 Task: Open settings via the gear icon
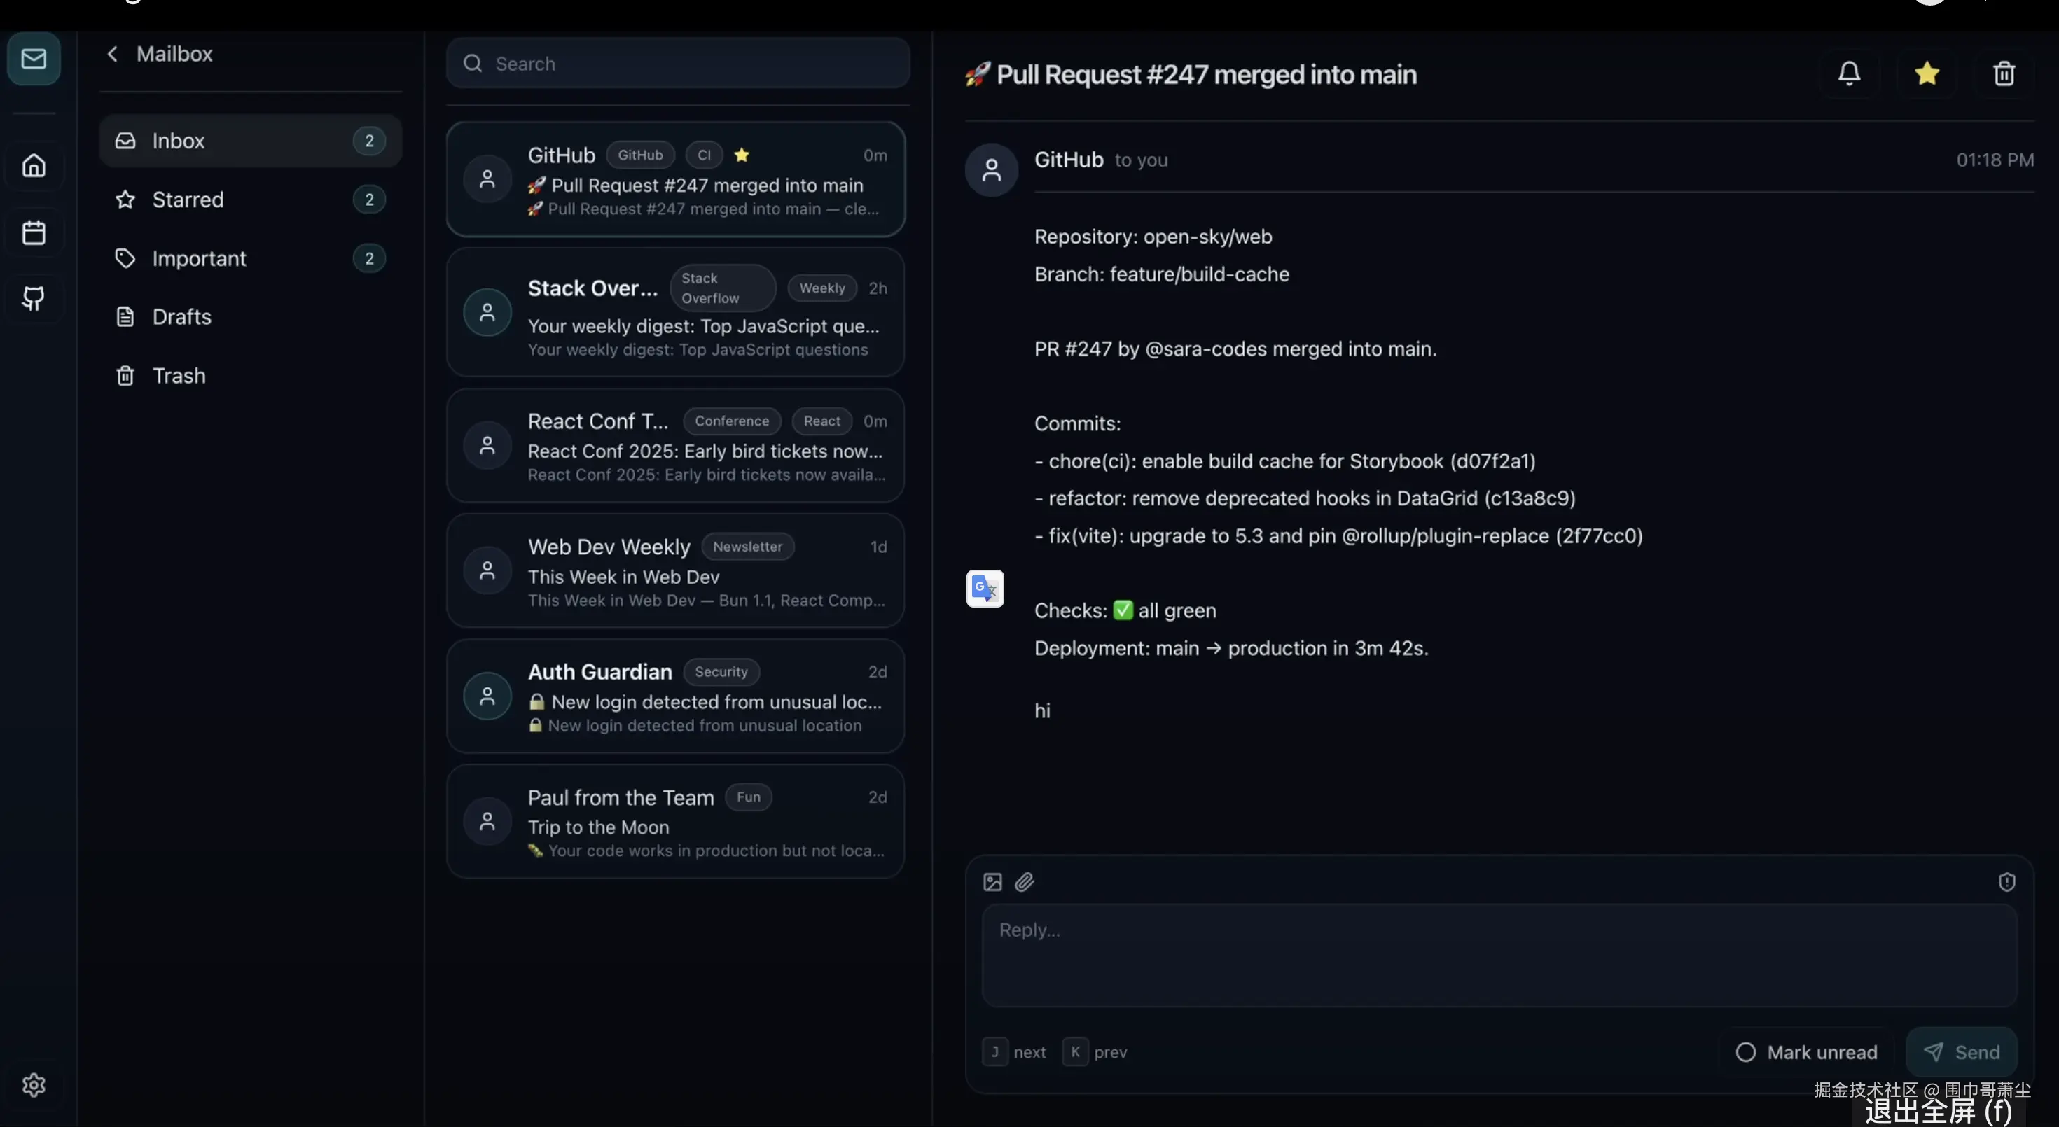click(x=34, y=1084)
